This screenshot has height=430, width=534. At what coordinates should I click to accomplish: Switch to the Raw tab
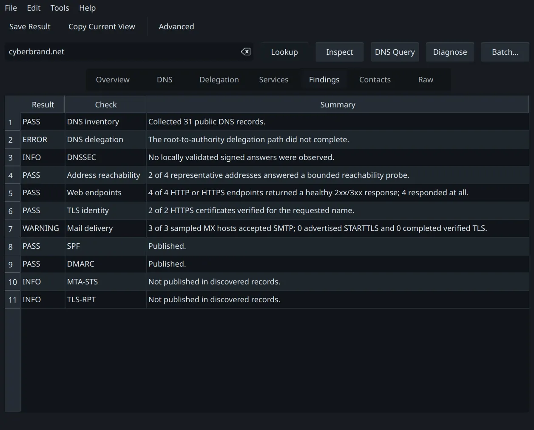[x=426, y=80]
